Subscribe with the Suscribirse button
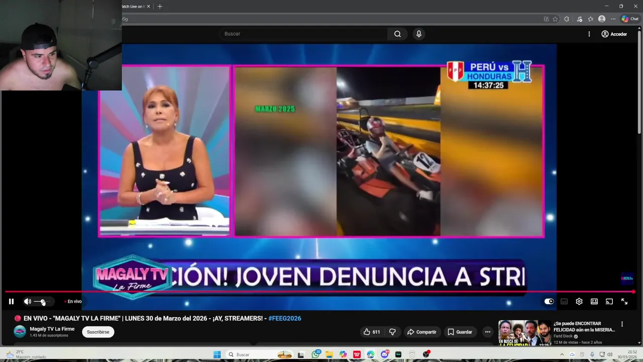The width and height of the screenshot is (643, 362). [98, 332]
